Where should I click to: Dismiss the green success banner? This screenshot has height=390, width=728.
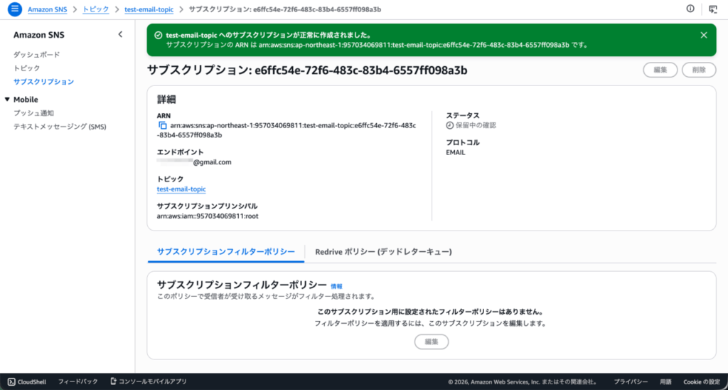coord(704,36)
